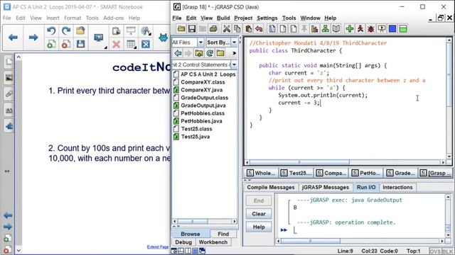Cut selection with the jGRASP scissors icon
This screenshot has width=455, height=255.
[x=226, y=28]
